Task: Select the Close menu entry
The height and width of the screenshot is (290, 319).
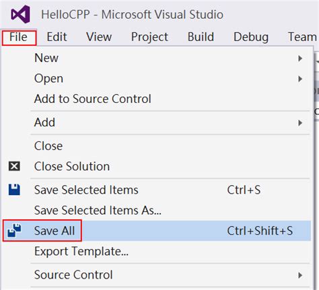Action: (x=48, y=146)
